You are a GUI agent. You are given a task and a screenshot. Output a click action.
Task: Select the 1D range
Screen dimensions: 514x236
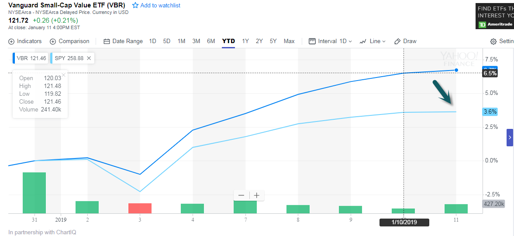coord(152,41)
